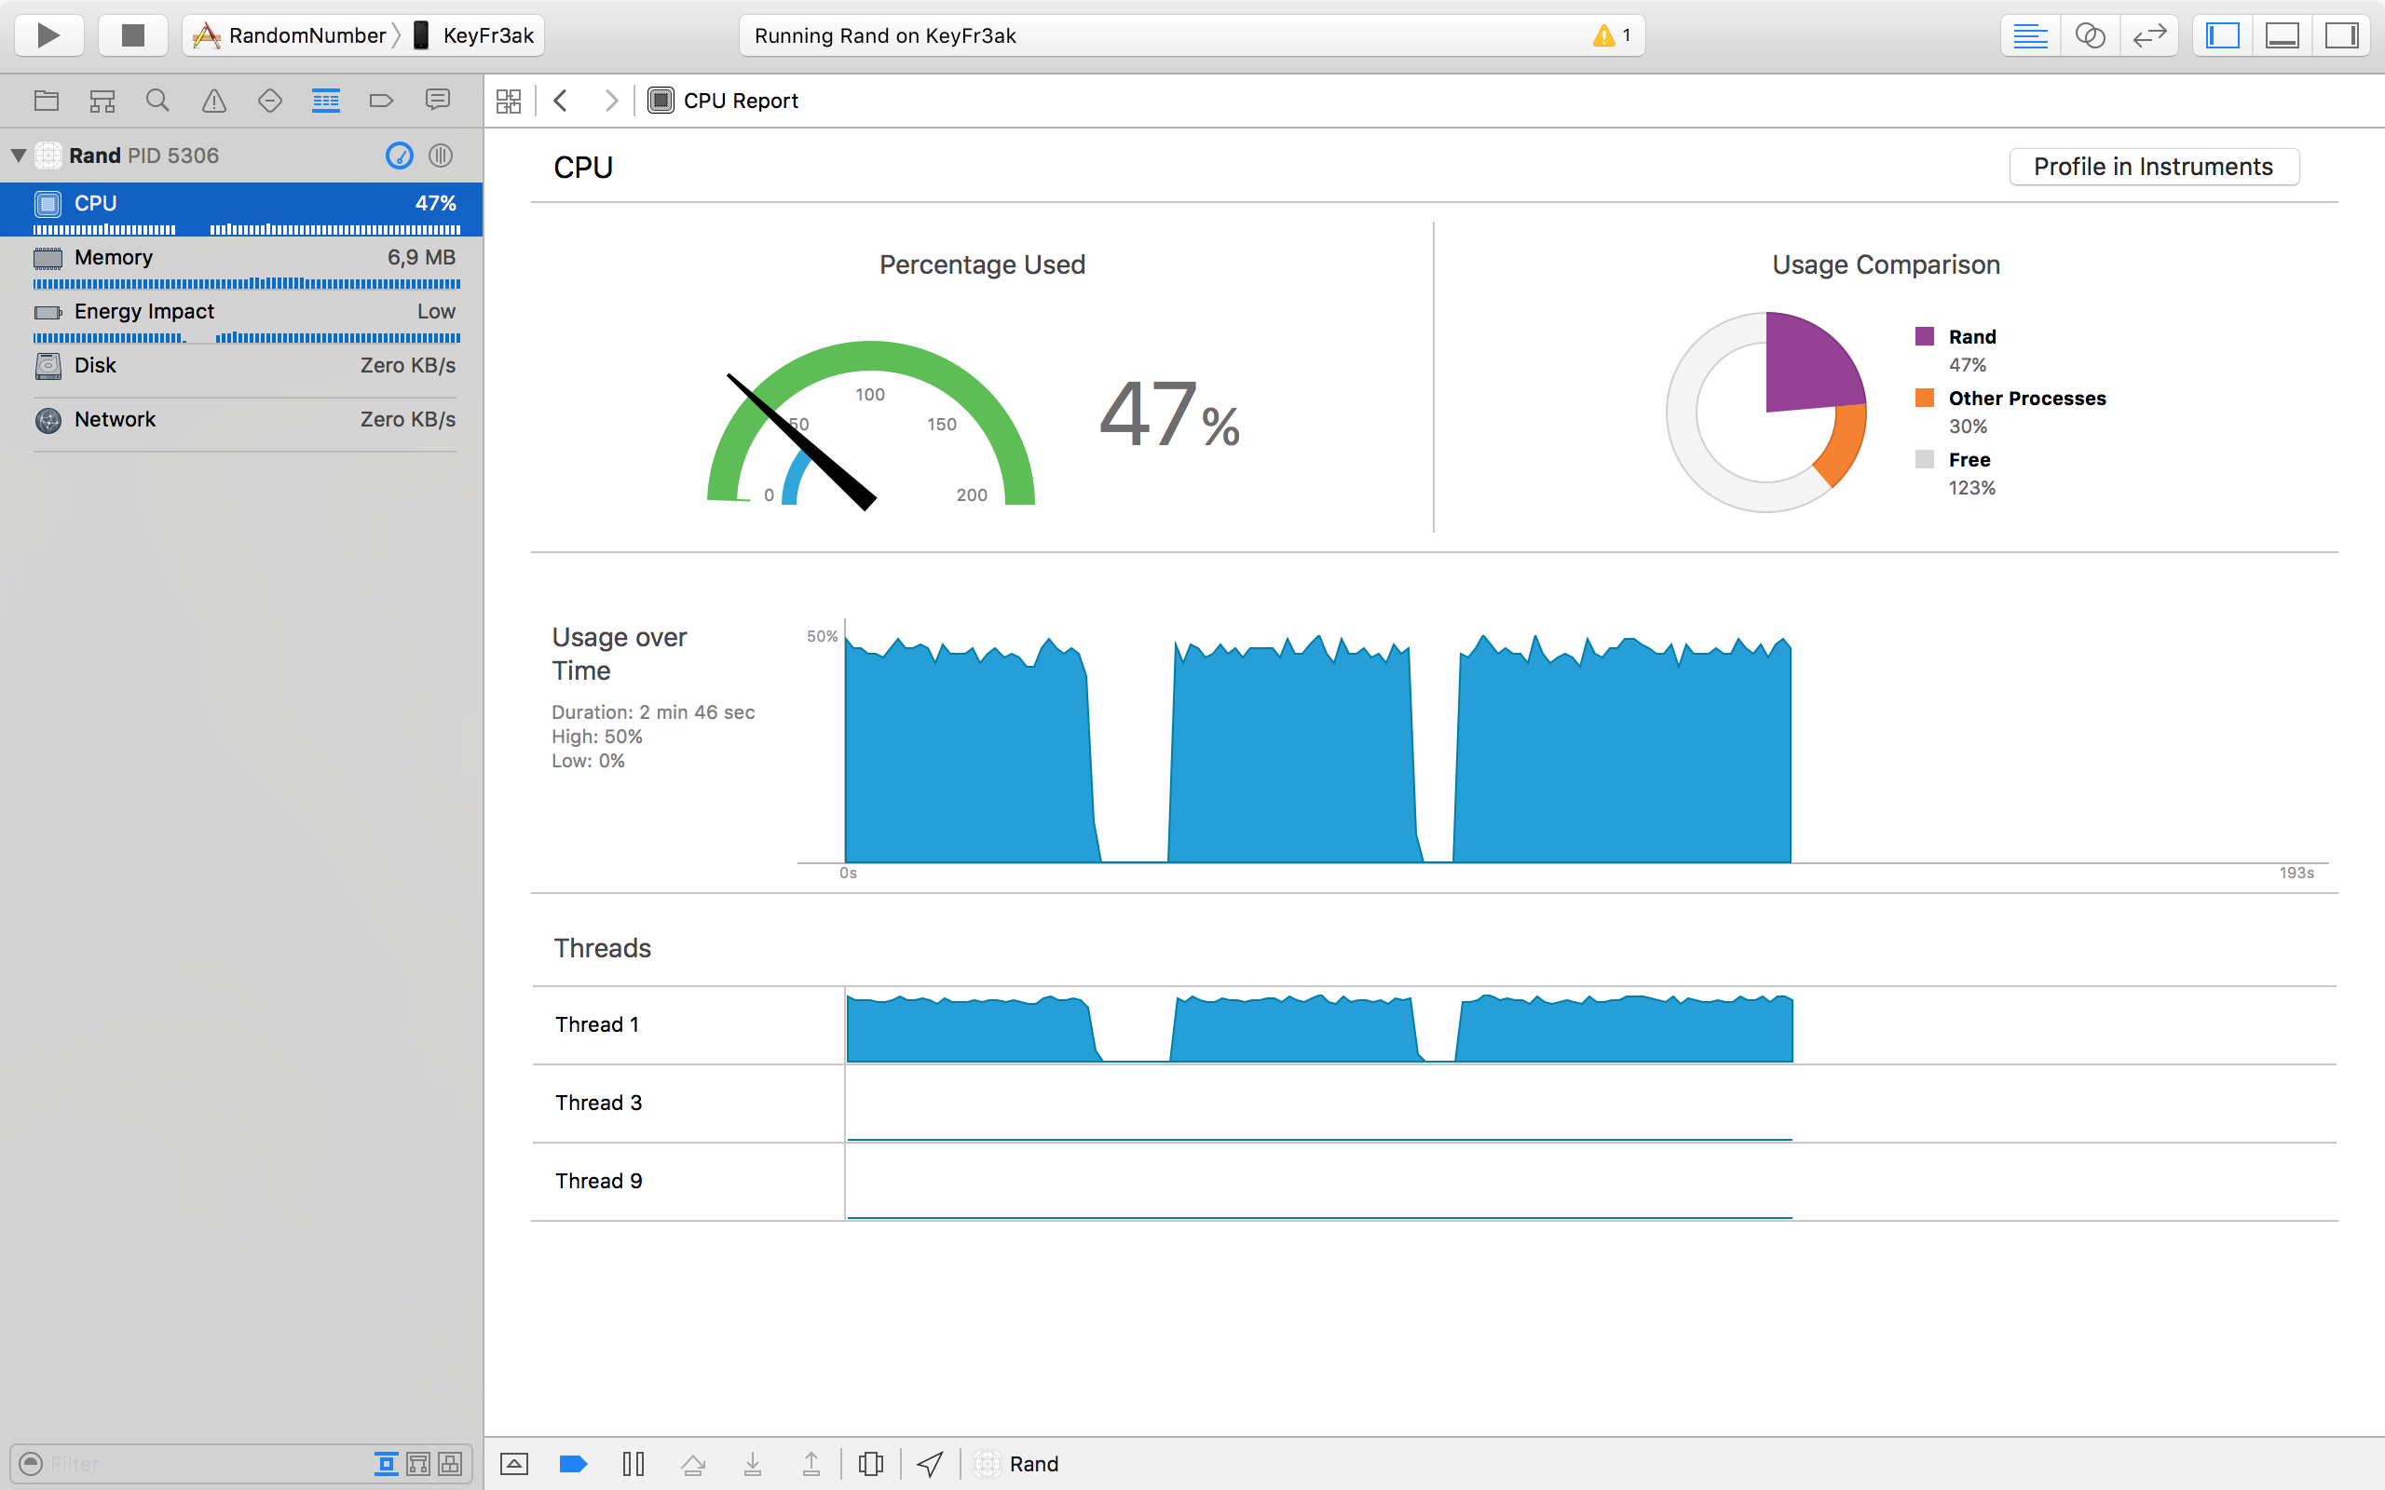Viewport: 2385px width, 1490px height.
Task: Click the Pause program execution icon
Action: (x=634, y=1463)
